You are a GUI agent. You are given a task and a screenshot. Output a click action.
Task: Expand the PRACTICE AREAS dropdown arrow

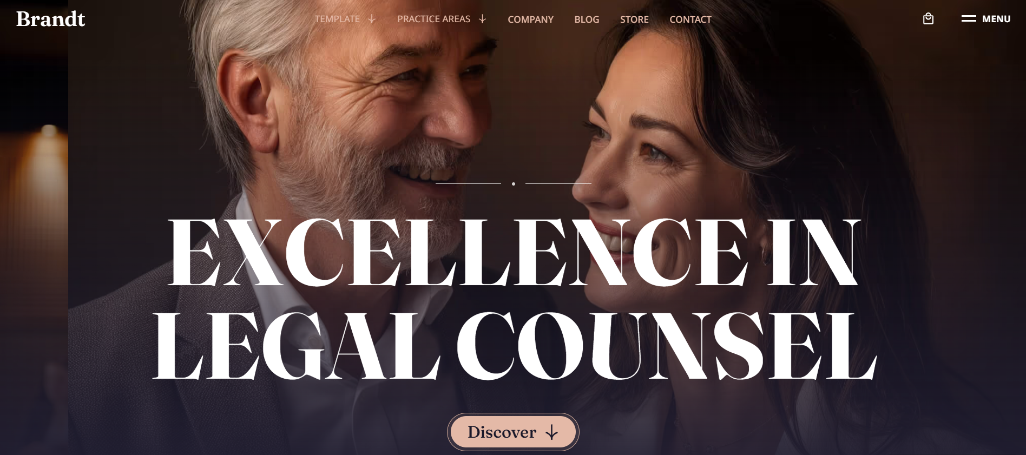click(482, 19)
